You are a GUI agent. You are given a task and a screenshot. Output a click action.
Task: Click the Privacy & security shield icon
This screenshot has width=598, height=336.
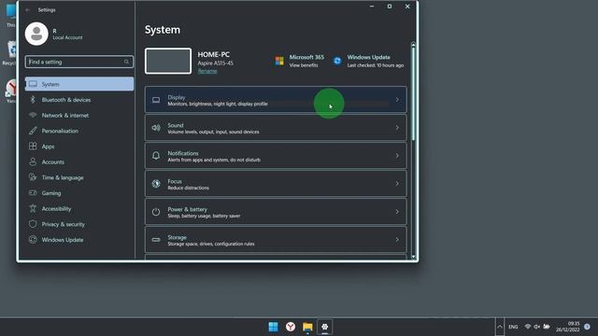click(33, 224)
